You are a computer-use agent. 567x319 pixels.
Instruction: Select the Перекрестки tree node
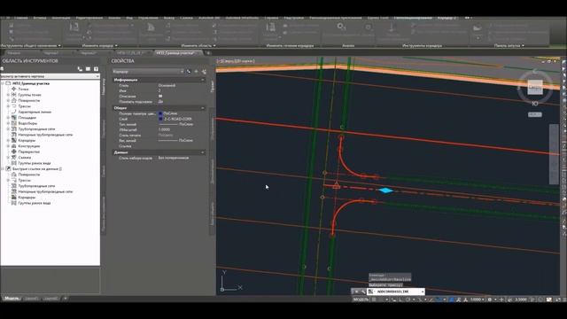coord(29,152)
